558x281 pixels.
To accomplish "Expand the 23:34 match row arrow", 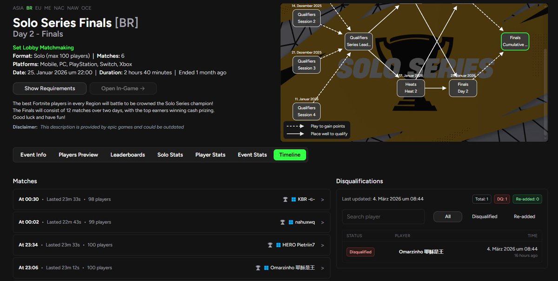I will 323,245.
